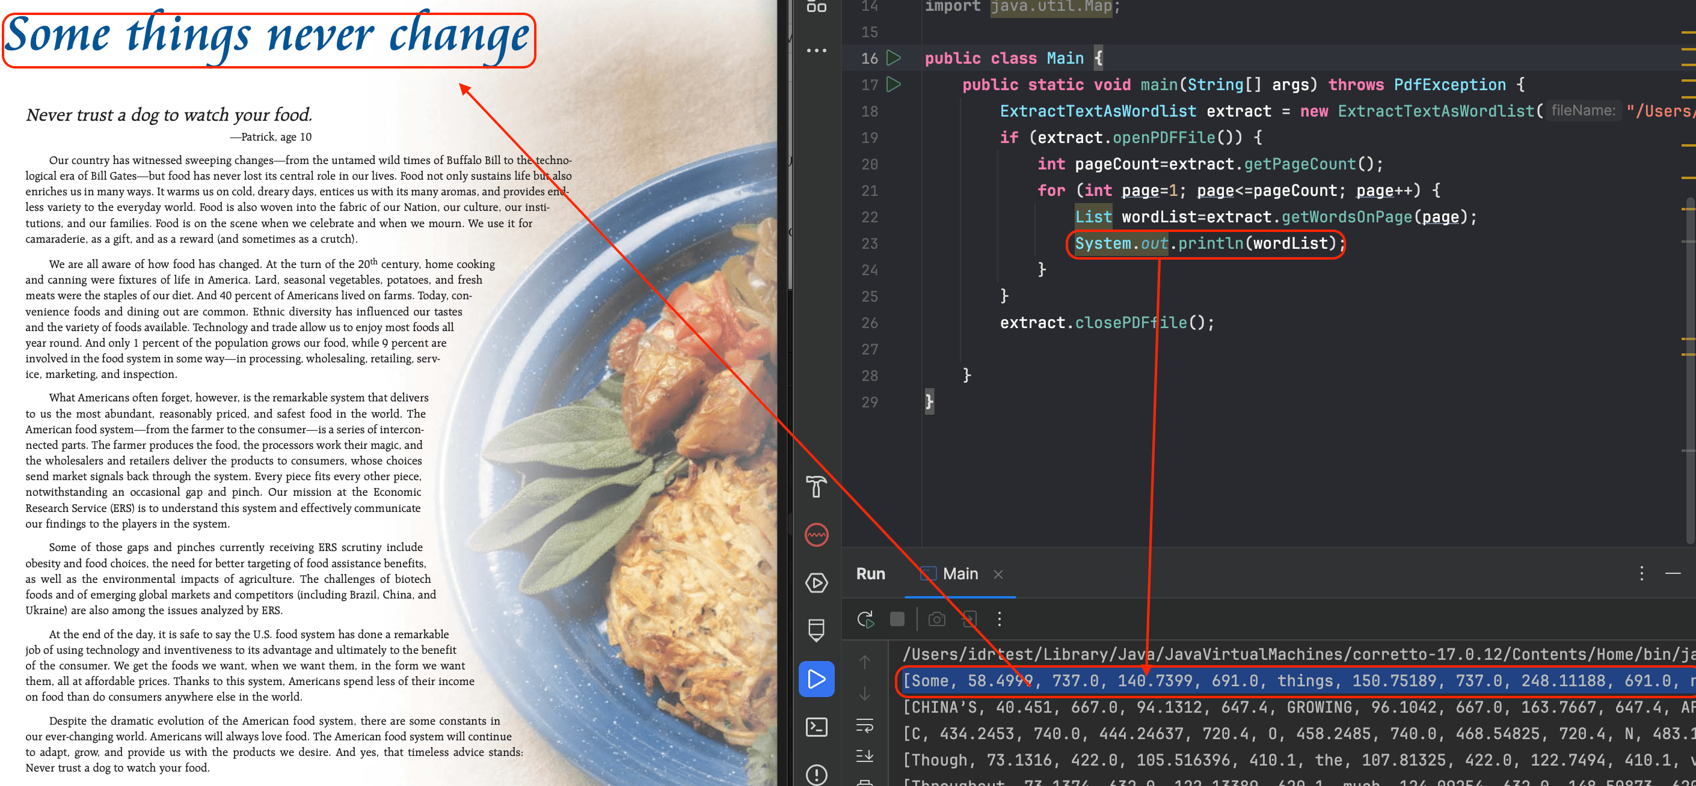Toggle the Run tool window sidebar button
This screenshot has height=786, width=1696.
[816, 679]
